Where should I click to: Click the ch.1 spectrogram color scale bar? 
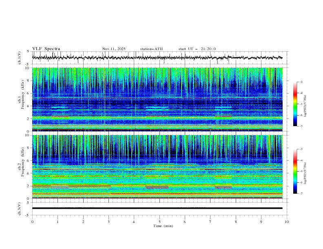pyautogui.click(x=295, y=104)
